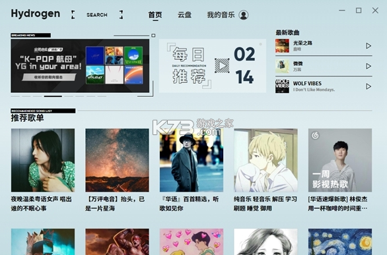
Task: Open the 一周影视热歌 playlist cover
Action: (340, 160)
